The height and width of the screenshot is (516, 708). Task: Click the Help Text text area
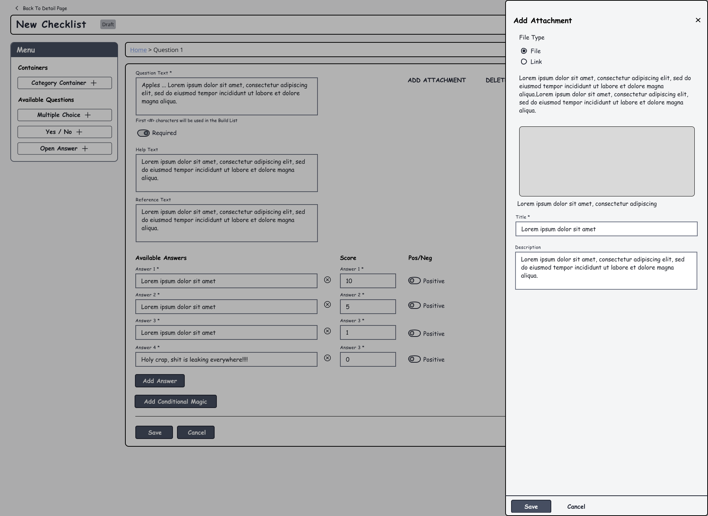tap(226, 173)
